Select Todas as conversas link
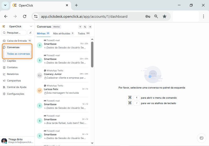Image resolution: width=209 pixels, height=146 pixels. [18, 54]
